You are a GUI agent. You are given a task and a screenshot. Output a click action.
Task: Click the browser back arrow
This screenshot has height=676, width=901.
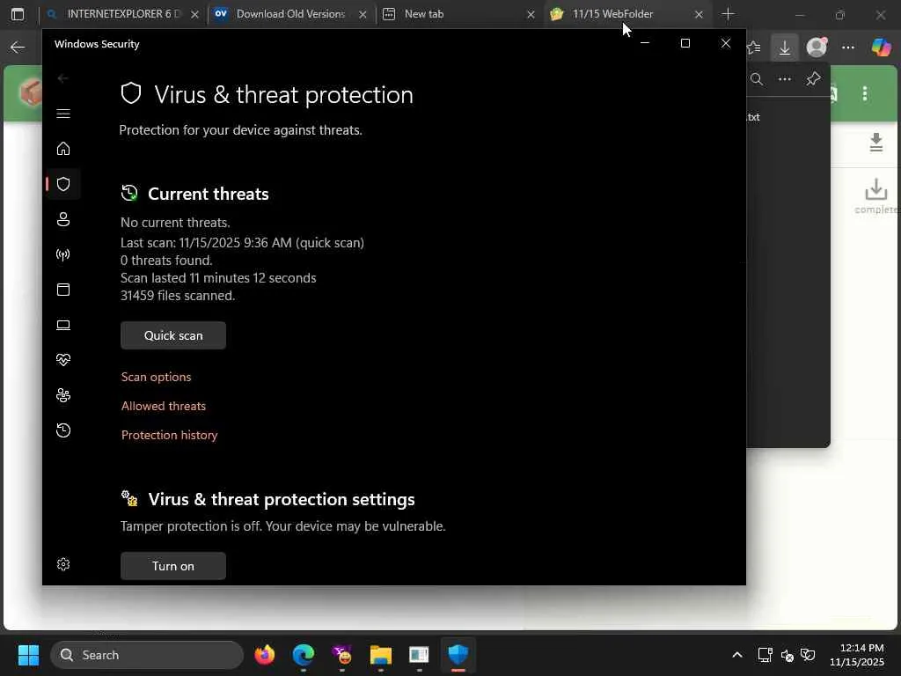(18, 48)
